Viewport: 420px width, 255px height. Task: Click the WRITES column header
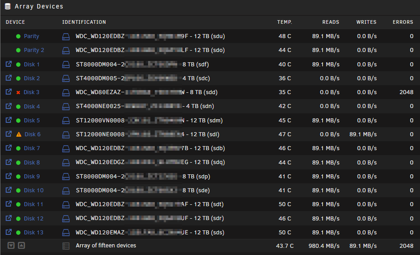[x=366, y=22]
